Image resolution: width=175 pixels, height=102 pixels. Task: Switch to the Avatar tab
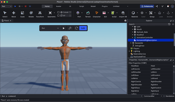[59, 6]
